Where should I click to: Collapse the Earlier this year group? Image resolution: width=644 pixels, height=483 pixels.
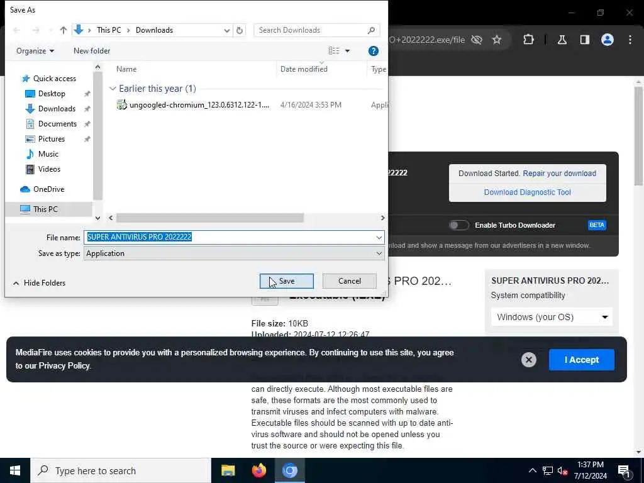[113, 89]
